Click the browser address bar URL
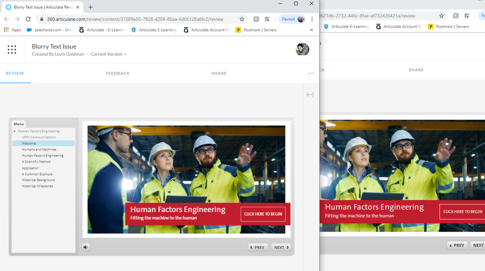This screenshot has height=271, width=485. click(135, 19)
